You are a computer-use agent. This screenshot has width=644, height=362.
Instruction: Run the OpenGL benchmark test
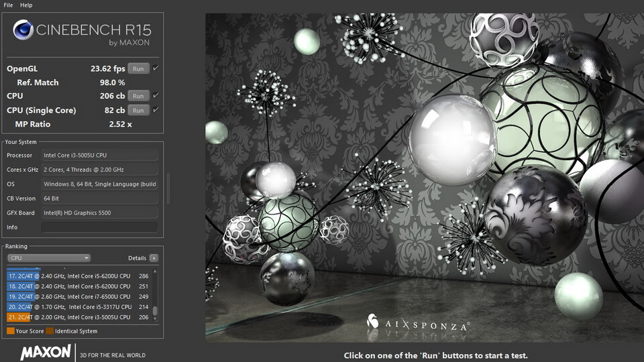[138, 68]
